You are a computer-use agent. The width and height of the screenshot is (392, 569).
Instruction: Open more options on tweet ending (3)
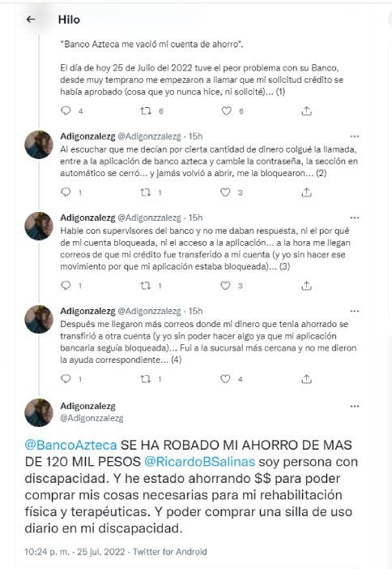point(355,218)
